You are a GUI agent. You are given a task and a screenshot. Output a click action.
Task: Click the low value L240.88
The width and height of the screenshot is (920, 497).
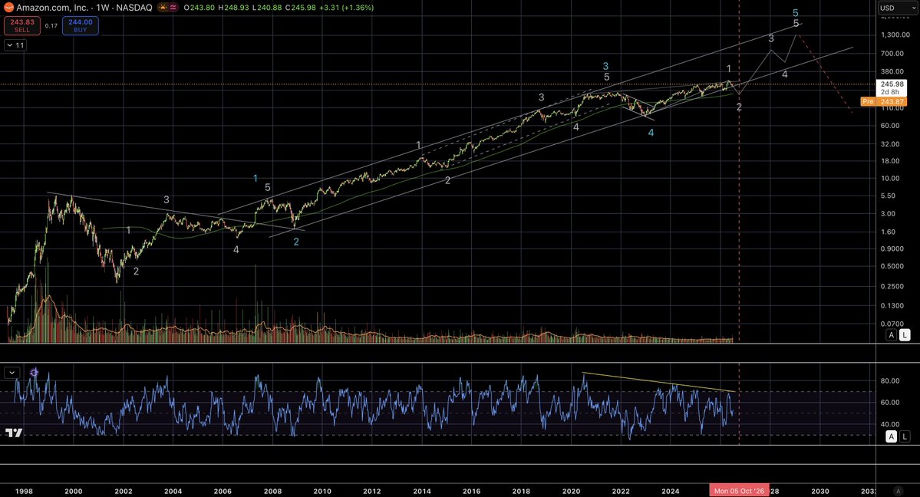tap(267, 8)
